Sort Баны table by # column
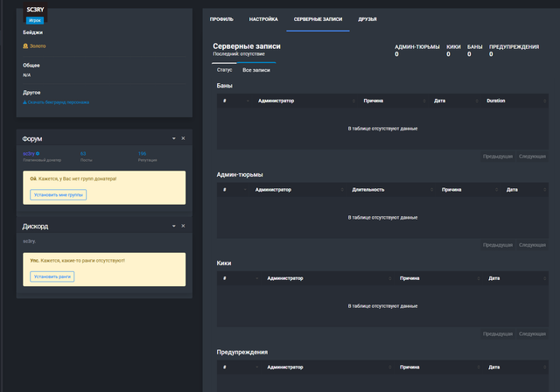560x392 pixels. (235, 101)
